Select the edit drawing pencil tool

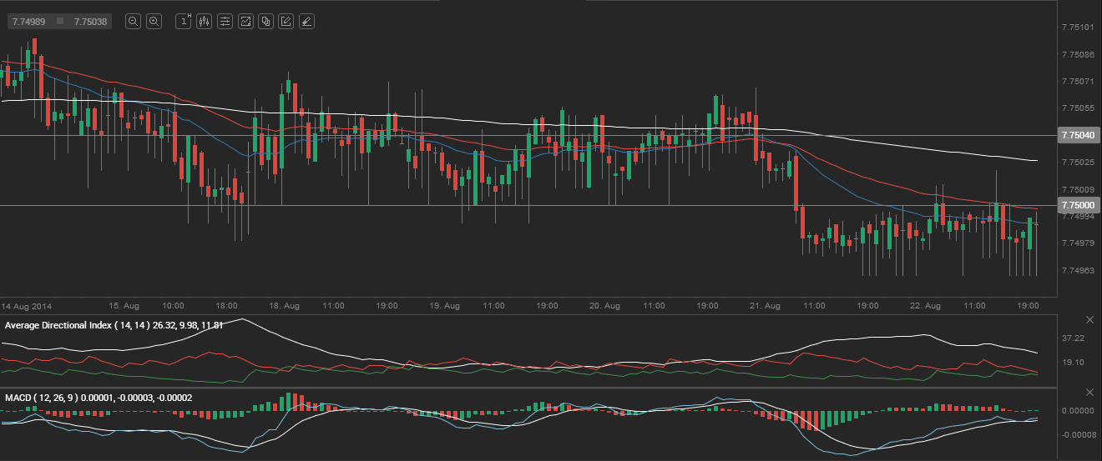tap(286, 22)
